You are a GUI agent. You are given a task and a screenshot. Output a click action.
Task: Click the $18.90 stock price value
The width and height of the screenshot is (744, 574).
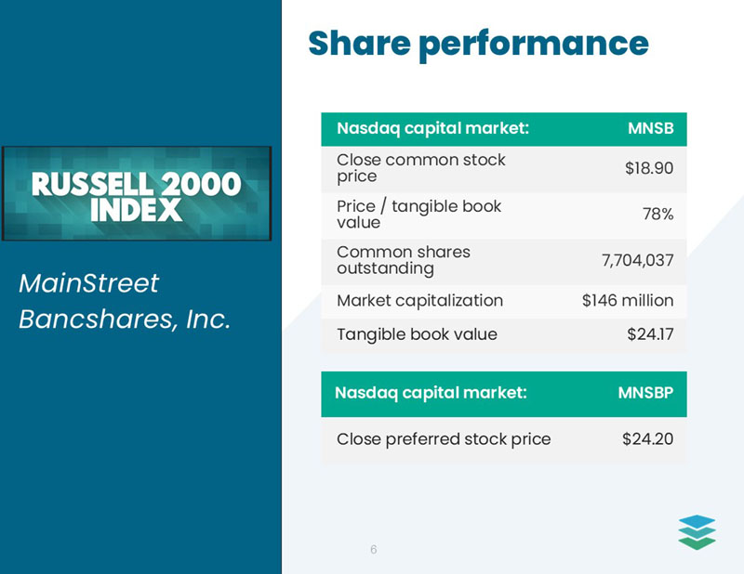point(649,168)
